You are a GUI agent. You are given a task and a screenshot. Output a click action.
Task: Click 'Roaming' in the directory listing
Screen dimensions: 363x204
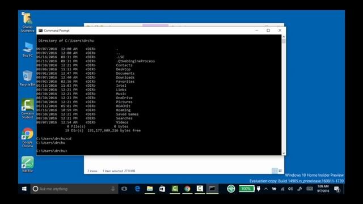[x=123, y=110]
